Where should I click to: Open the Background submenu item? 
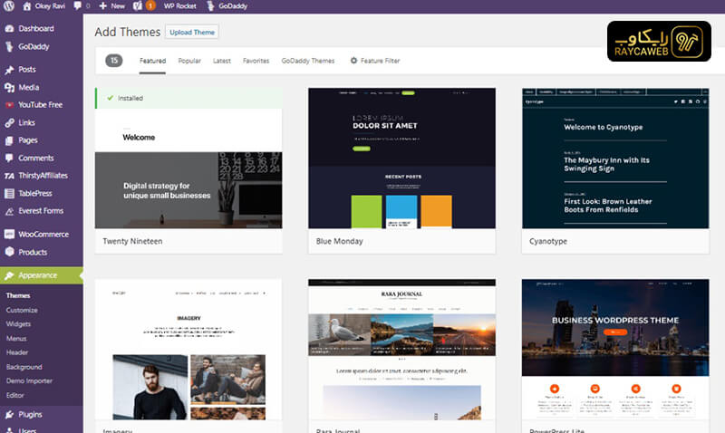pyautogui.click(x=24, y=367)
